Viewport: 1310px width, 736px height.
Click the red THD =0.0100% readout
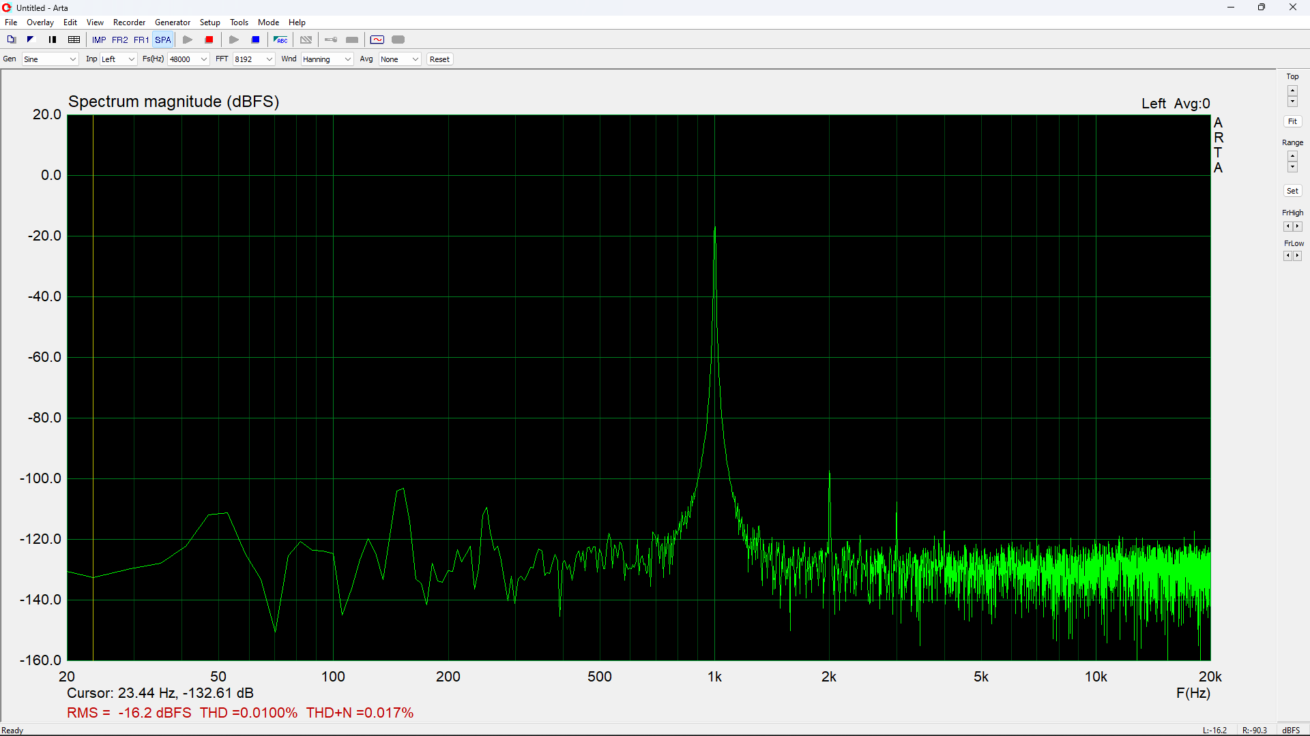248,713
